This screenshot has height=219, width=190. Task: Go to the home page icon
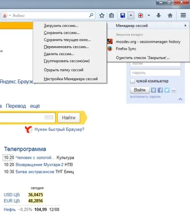point(170,15)
